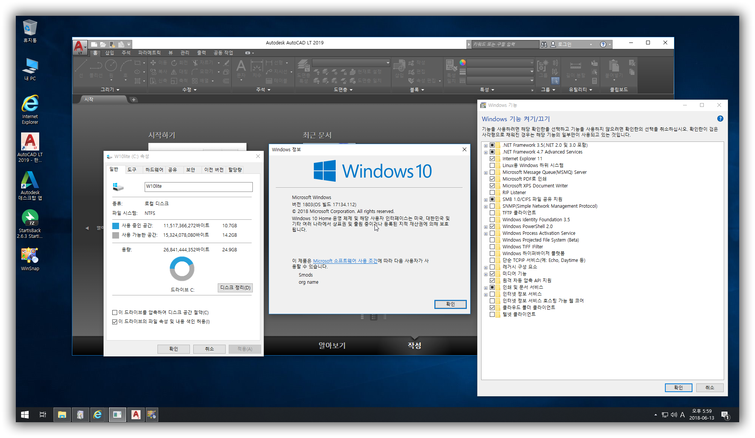
Task: Open the action center notification icon
Action: point(725,415)
